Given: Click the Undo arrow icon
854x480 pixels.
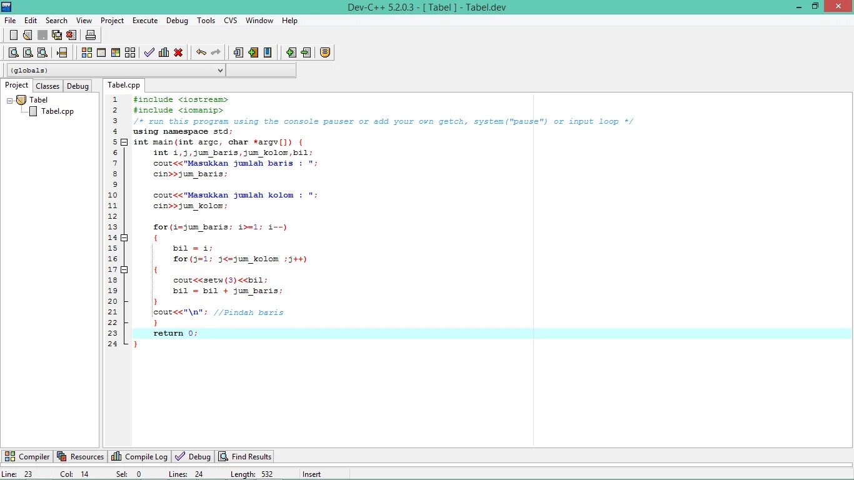Looking at the screenshot, I should [201, 52].
